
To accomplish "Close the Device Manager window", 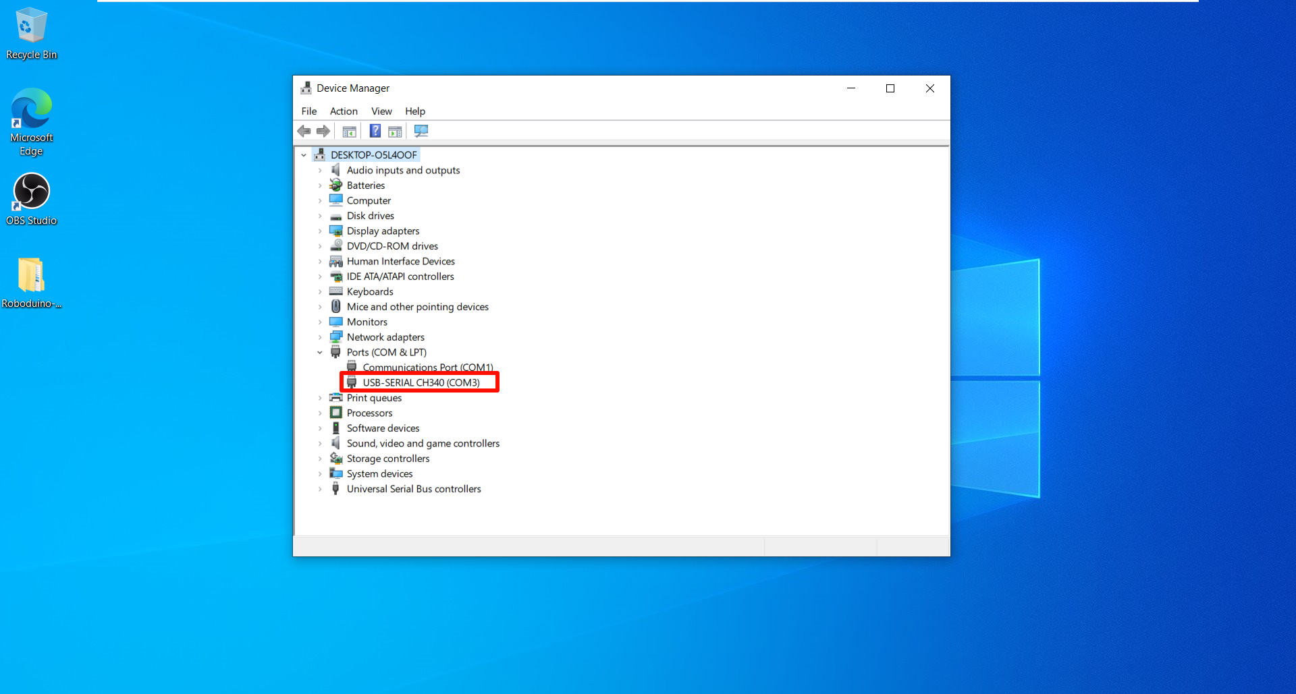I will point(930,88).
